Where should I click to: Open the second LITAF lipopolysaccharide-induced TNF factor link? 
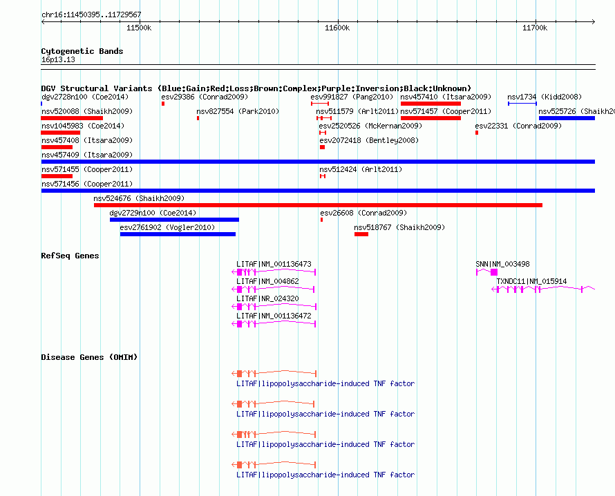pos(325,414)
